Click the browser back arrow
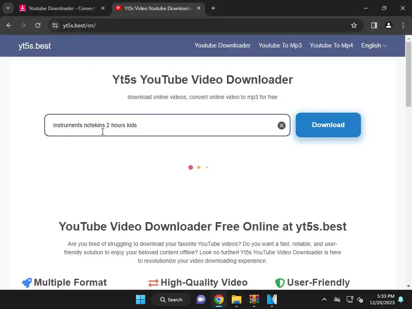412x309 pixels. (9, 25)
